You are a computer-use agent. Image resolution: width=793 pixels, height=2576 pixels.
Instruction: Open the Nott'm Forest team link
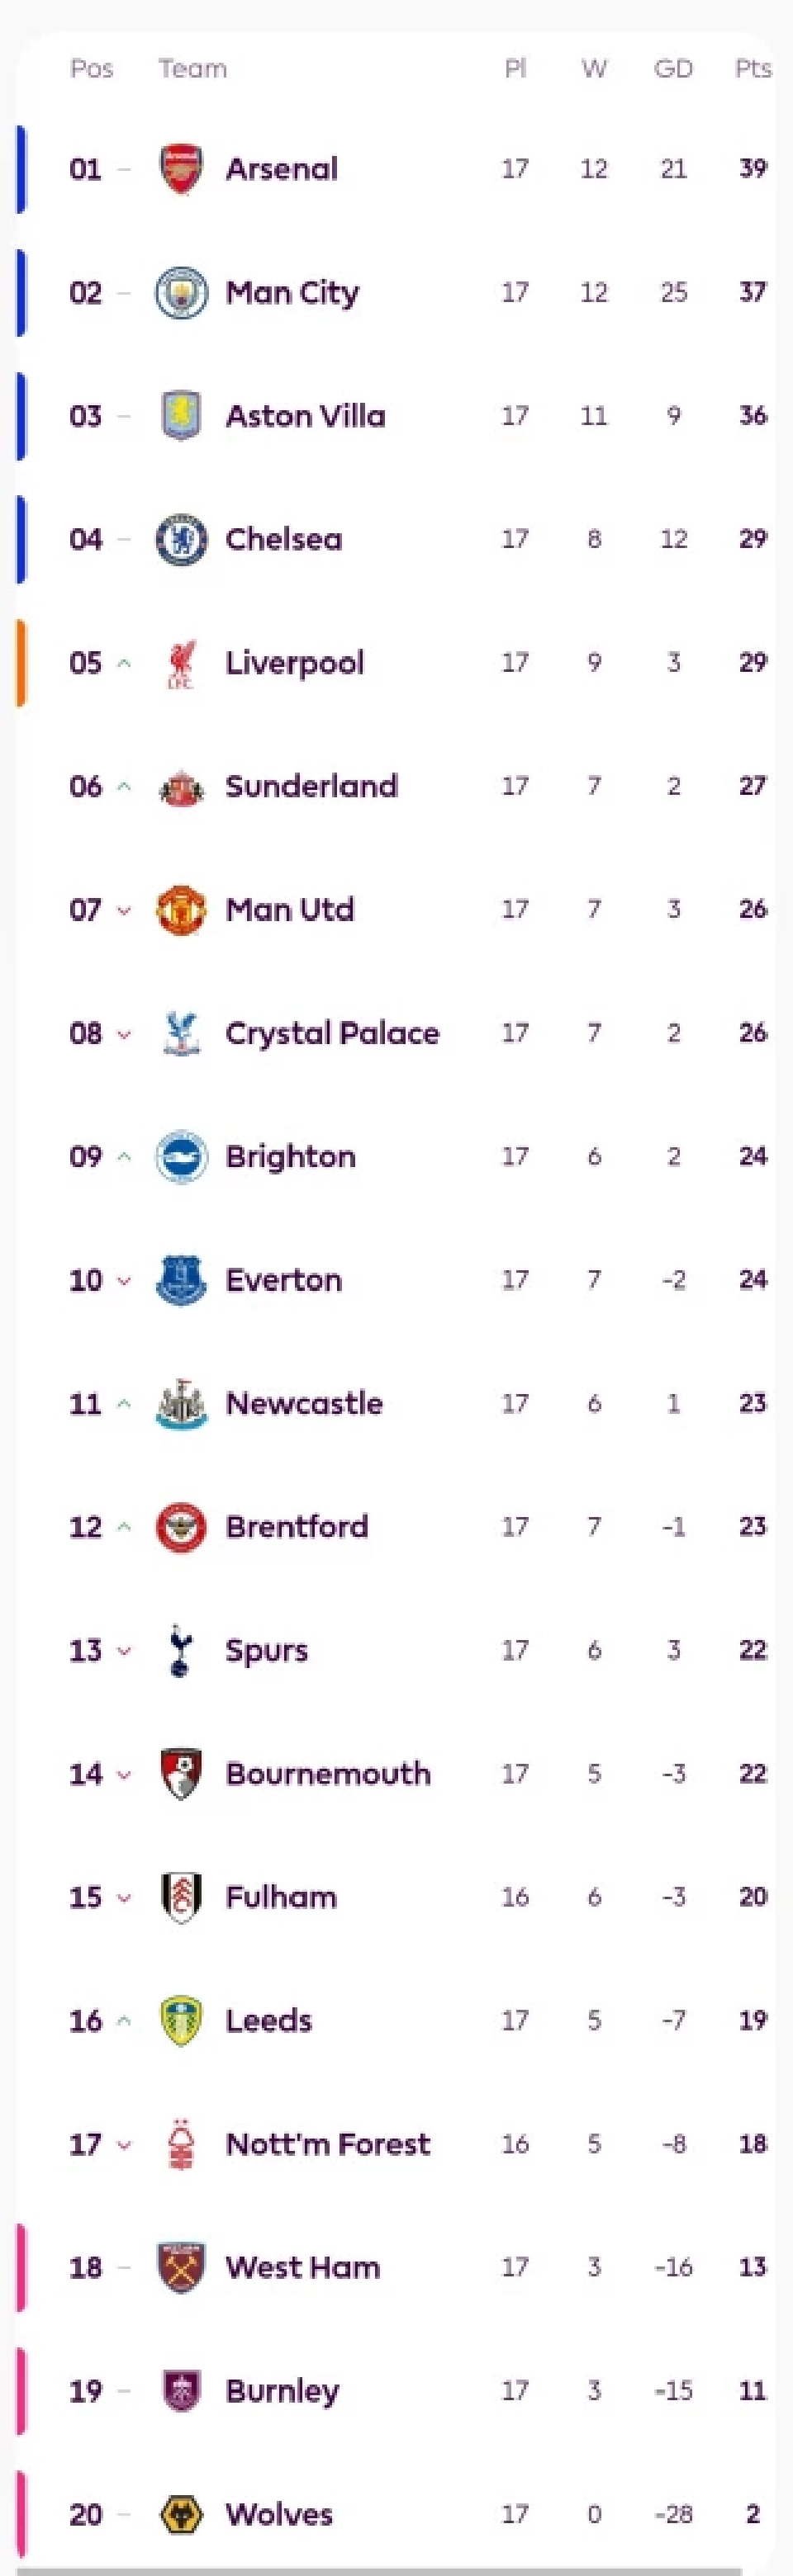tap(329, 2143)
